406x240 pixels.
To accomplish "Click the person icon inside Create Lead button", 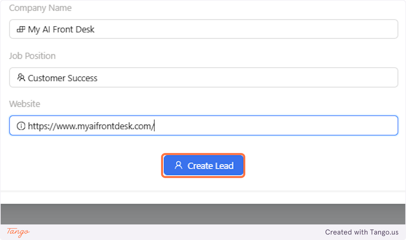I will pos(178,166).
